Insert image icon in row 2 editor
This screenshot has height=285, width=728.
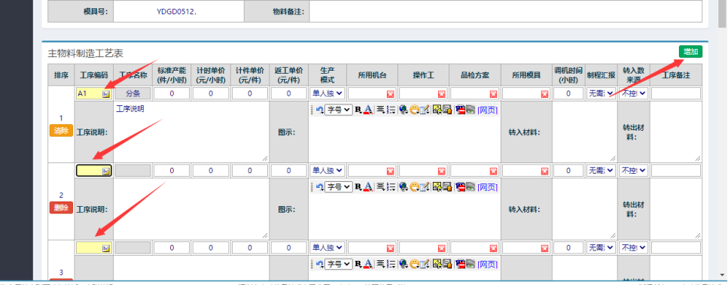coord(437,186)
